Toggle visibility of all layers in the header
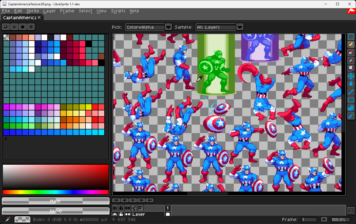Viewport: 356px width, 224px height. 115,208
